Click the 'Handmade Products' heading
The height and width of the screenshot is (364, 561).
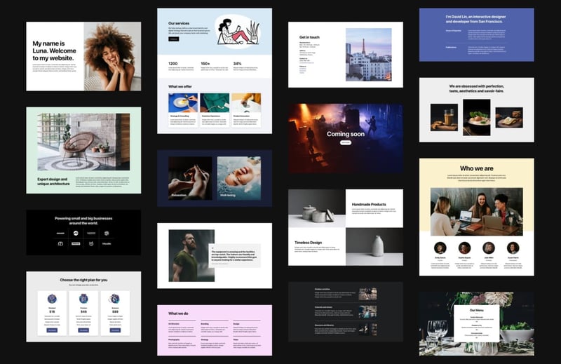point(369,204)
